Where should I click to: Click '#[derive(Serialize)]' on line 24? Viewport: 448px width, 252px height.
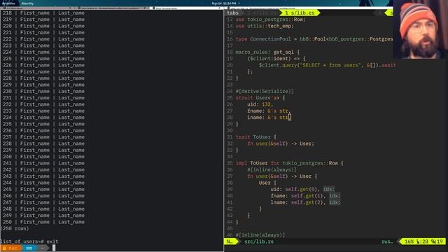click(x=265, y=92)
